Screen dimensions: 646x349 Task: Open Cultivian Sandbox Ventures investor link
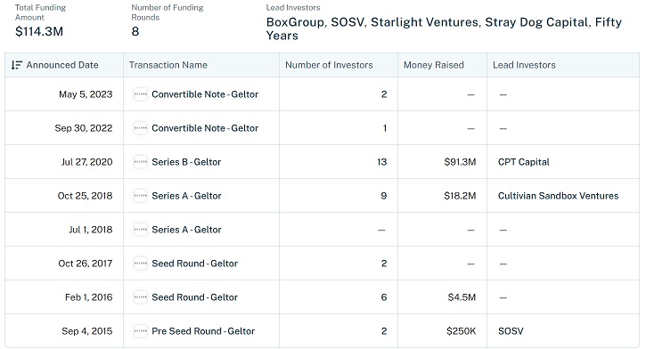pyautogui.click(x=559, y=196)
